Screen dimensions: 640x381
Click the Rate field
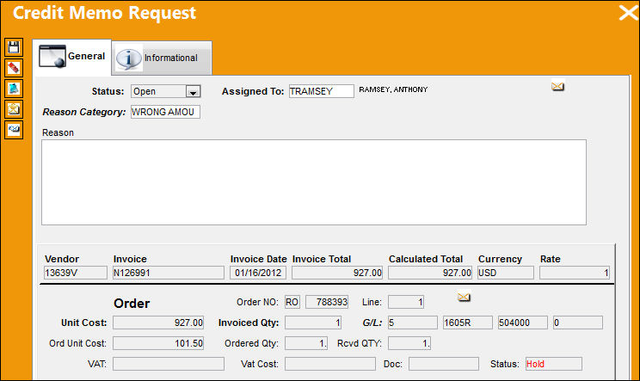click(x=575, y=273)
